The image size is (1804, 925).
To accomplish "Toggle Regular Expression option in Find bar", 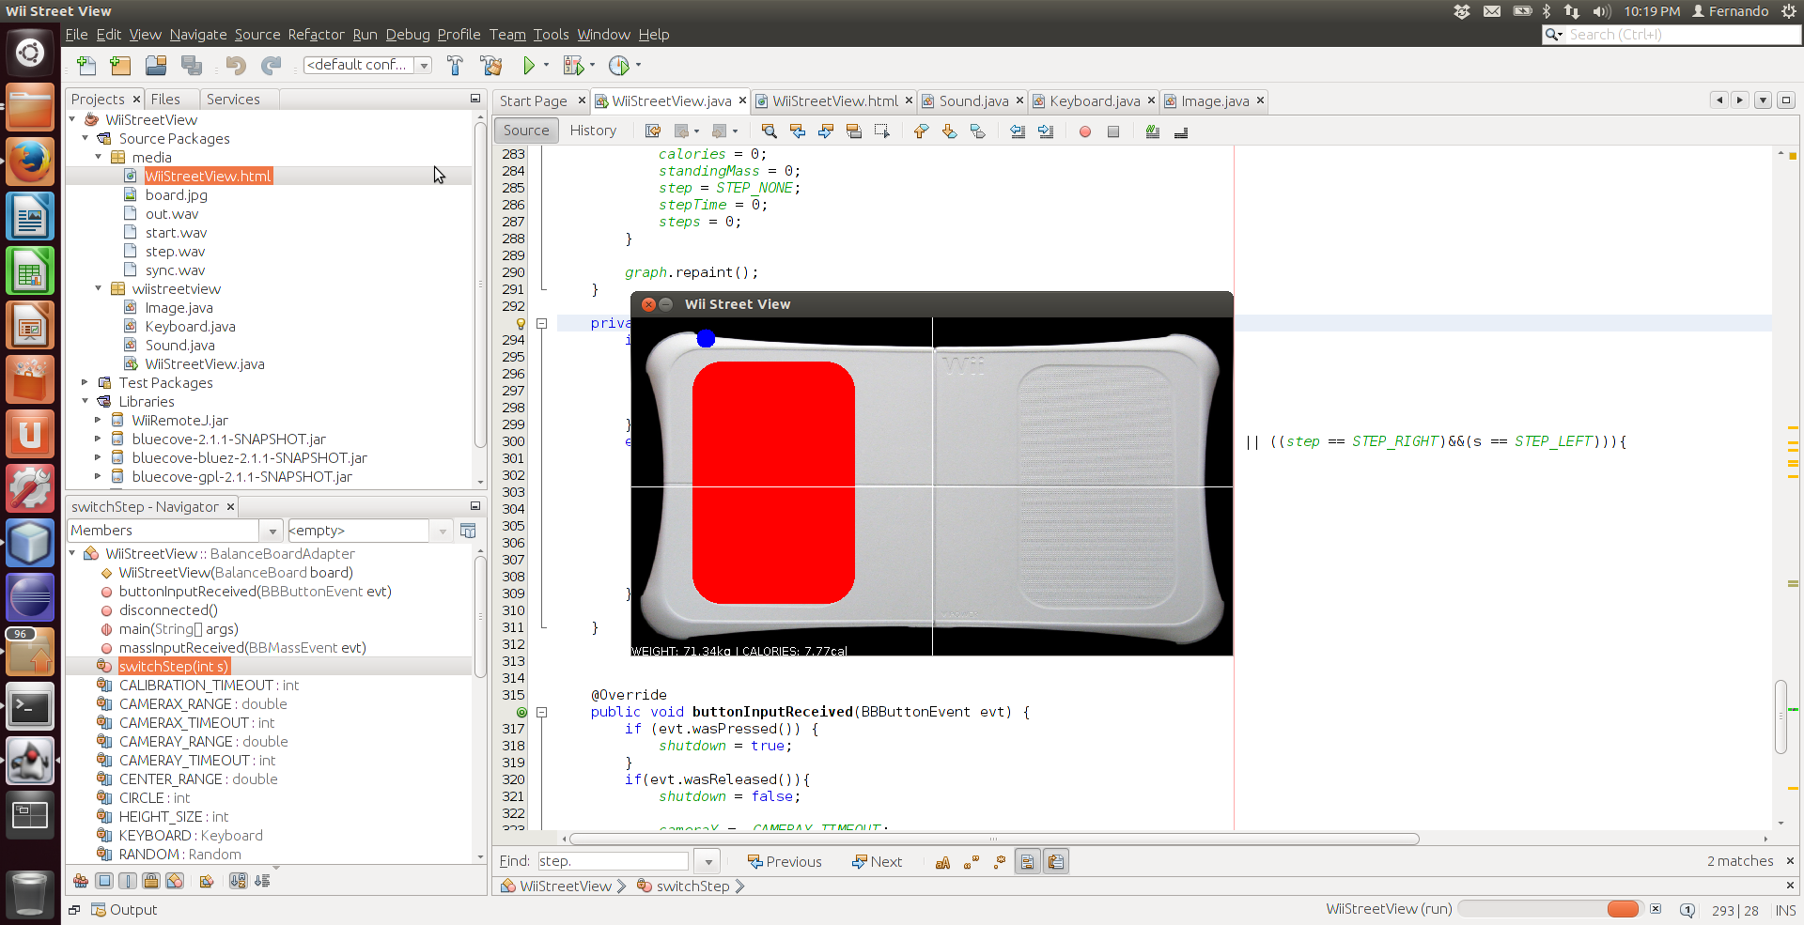I will tap(999, 862).
